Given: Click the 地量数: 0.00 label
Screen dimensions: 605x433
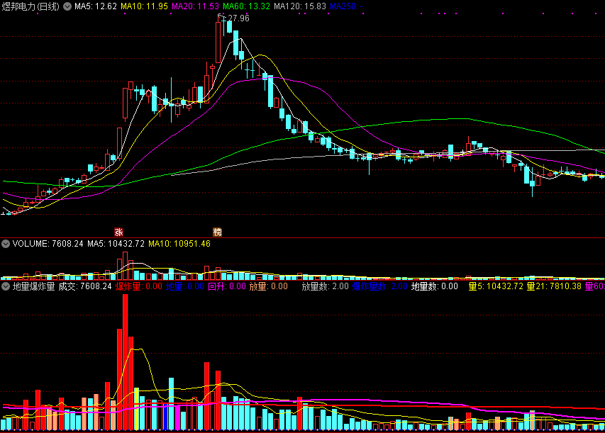Looking at the screenshot, I should coord(435,286).
